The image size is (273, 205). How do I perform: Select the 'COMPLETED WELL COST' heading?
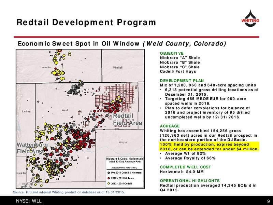pyautogui.click(x=185, y=167)
